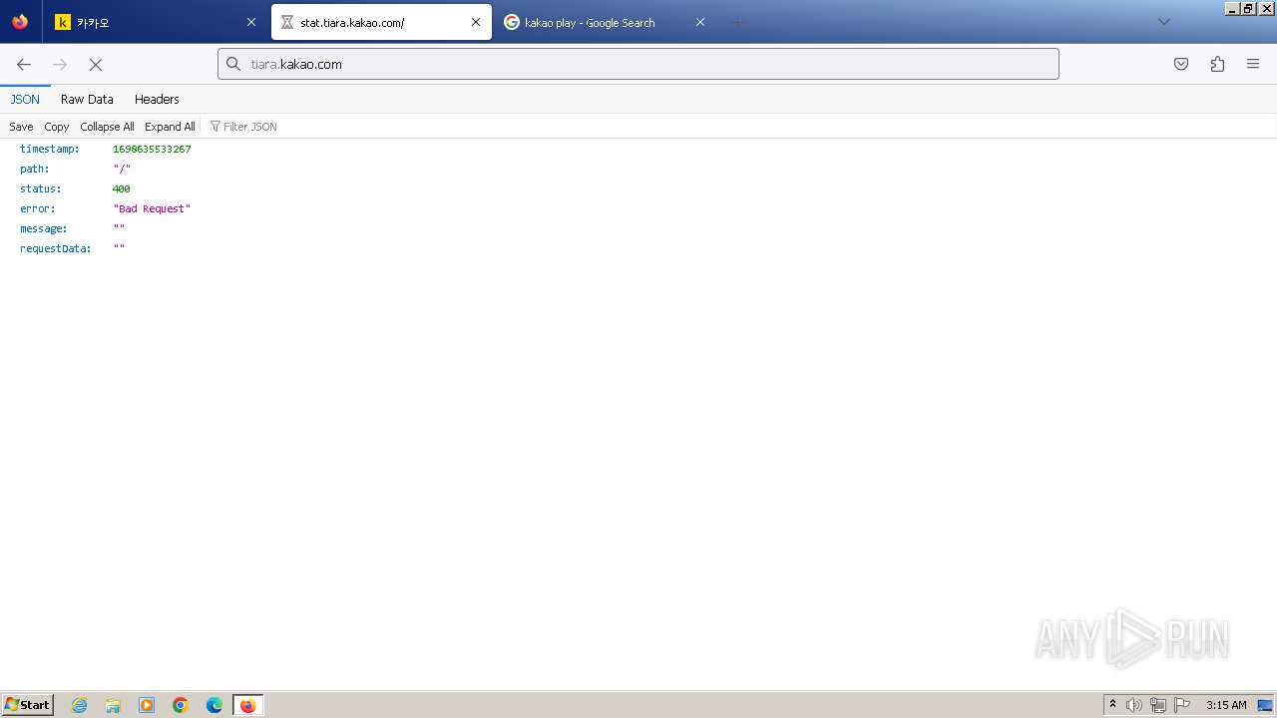The height and width of the screenshot is (718, 1277).
Task: Collapse All JSON nodes
Action: click(x=107, y=127)
